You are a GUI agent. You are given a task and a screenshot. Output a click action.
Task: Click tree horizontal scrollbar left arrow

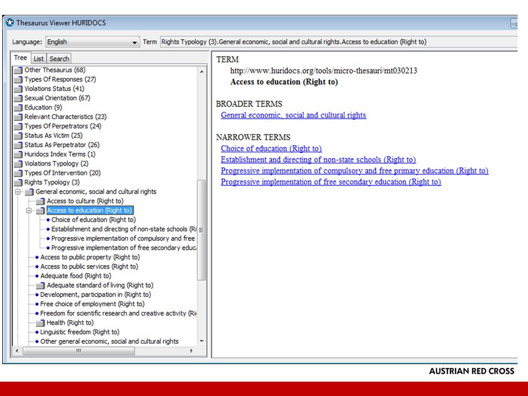(17, 351)
